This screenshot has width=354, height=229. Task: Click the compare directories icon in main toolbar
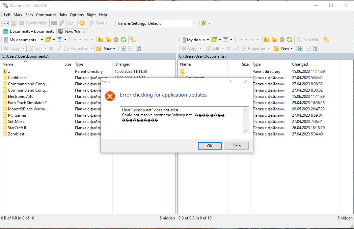tap(6, 23)
